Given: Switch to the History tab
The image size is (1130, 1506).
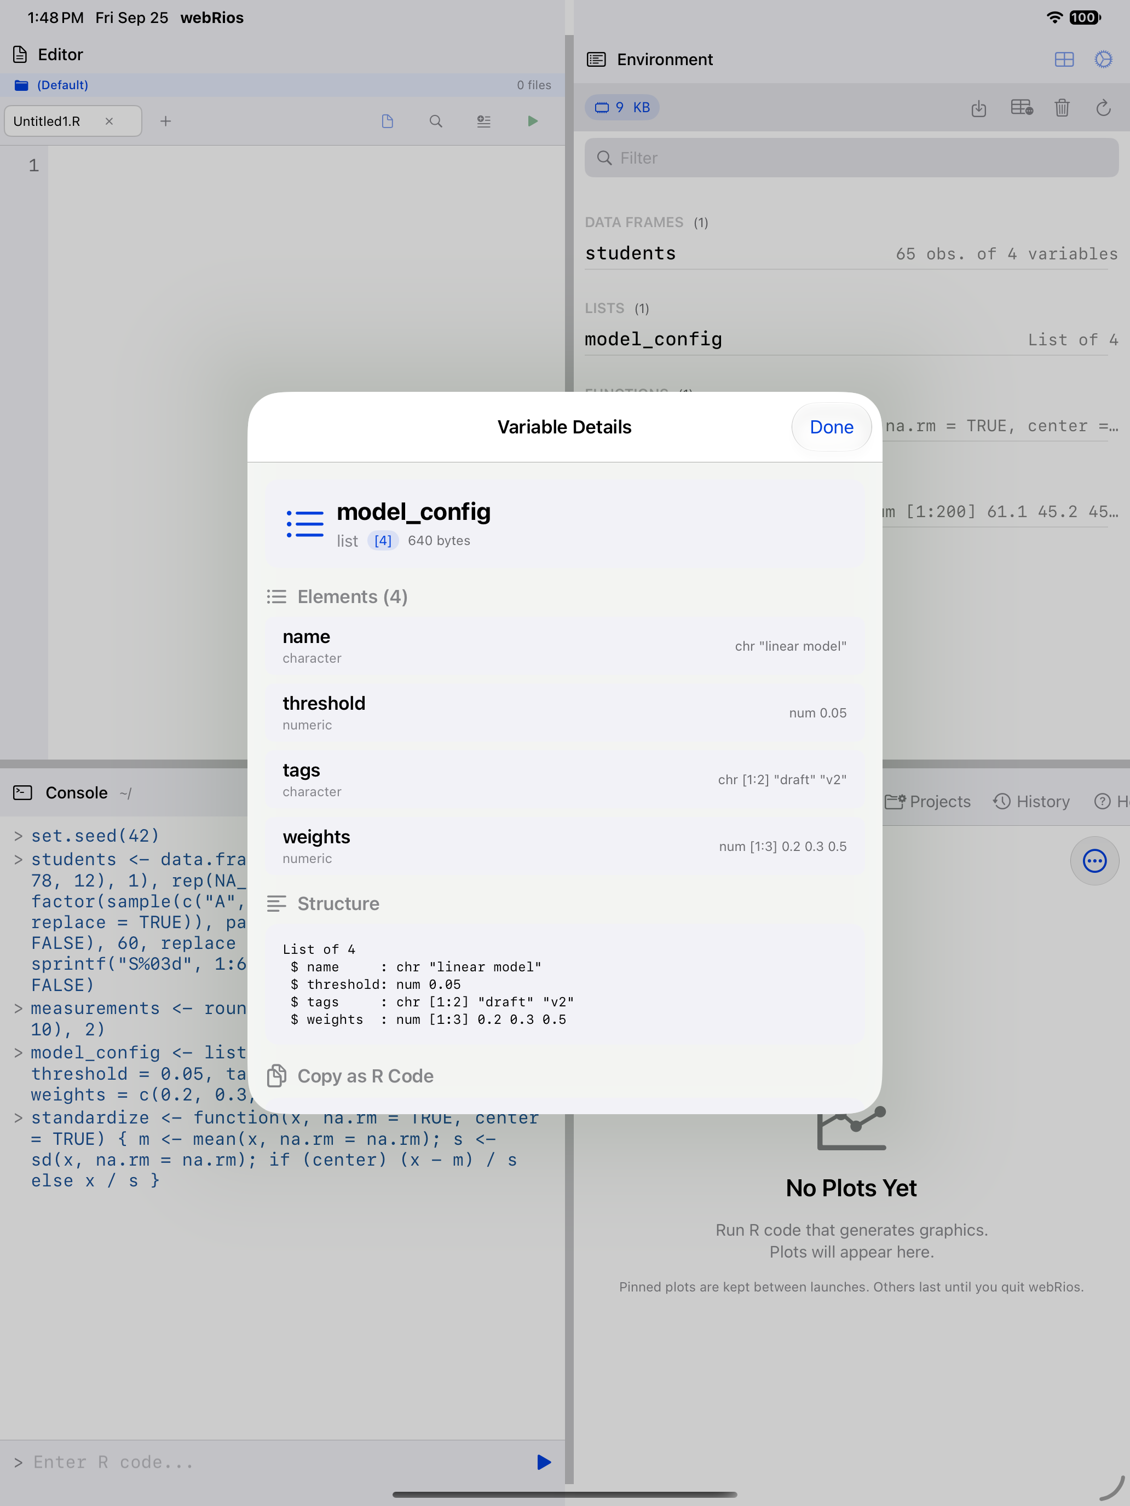Looking at the screenshot, I should coord(1031,801).
